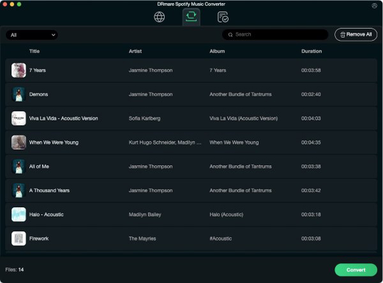Open the user account icon
The width and height of the screenshot is (383, 283).
(x=374, y=6)
